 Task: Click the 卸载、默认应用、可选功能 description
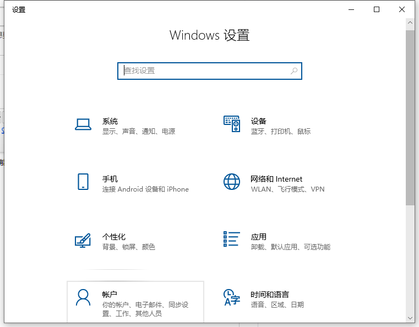(x=291, y=247)
